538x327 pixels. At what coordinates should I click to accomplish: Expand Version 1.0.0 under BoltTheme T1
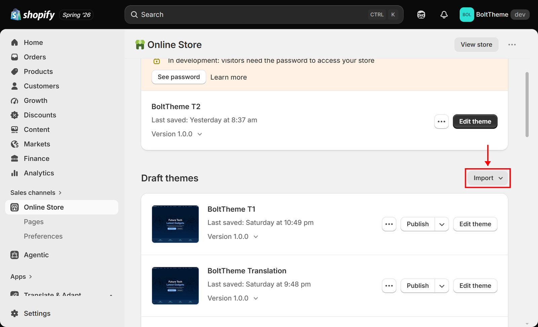coord(233,237)
